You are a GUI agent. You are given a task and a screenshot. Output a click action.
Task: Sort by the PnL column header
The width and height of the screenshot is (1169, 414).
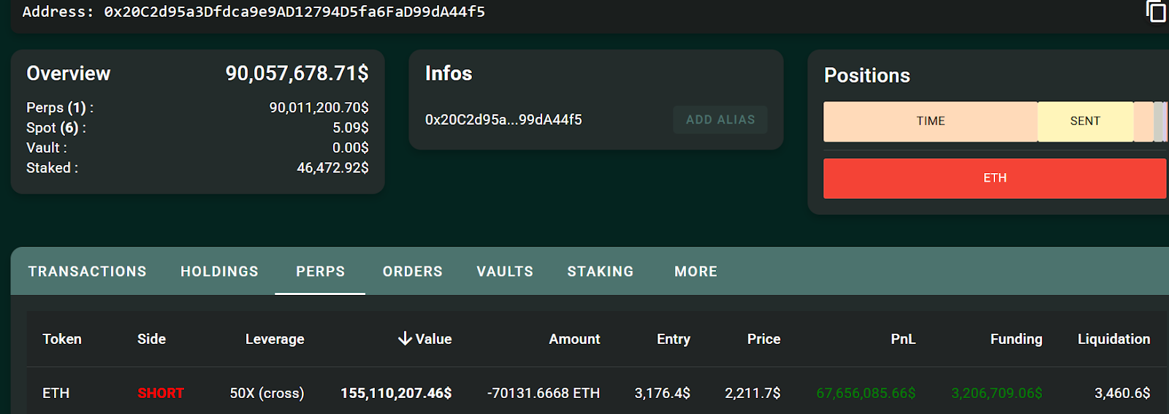pyautogui.click(x=903, y=339)
